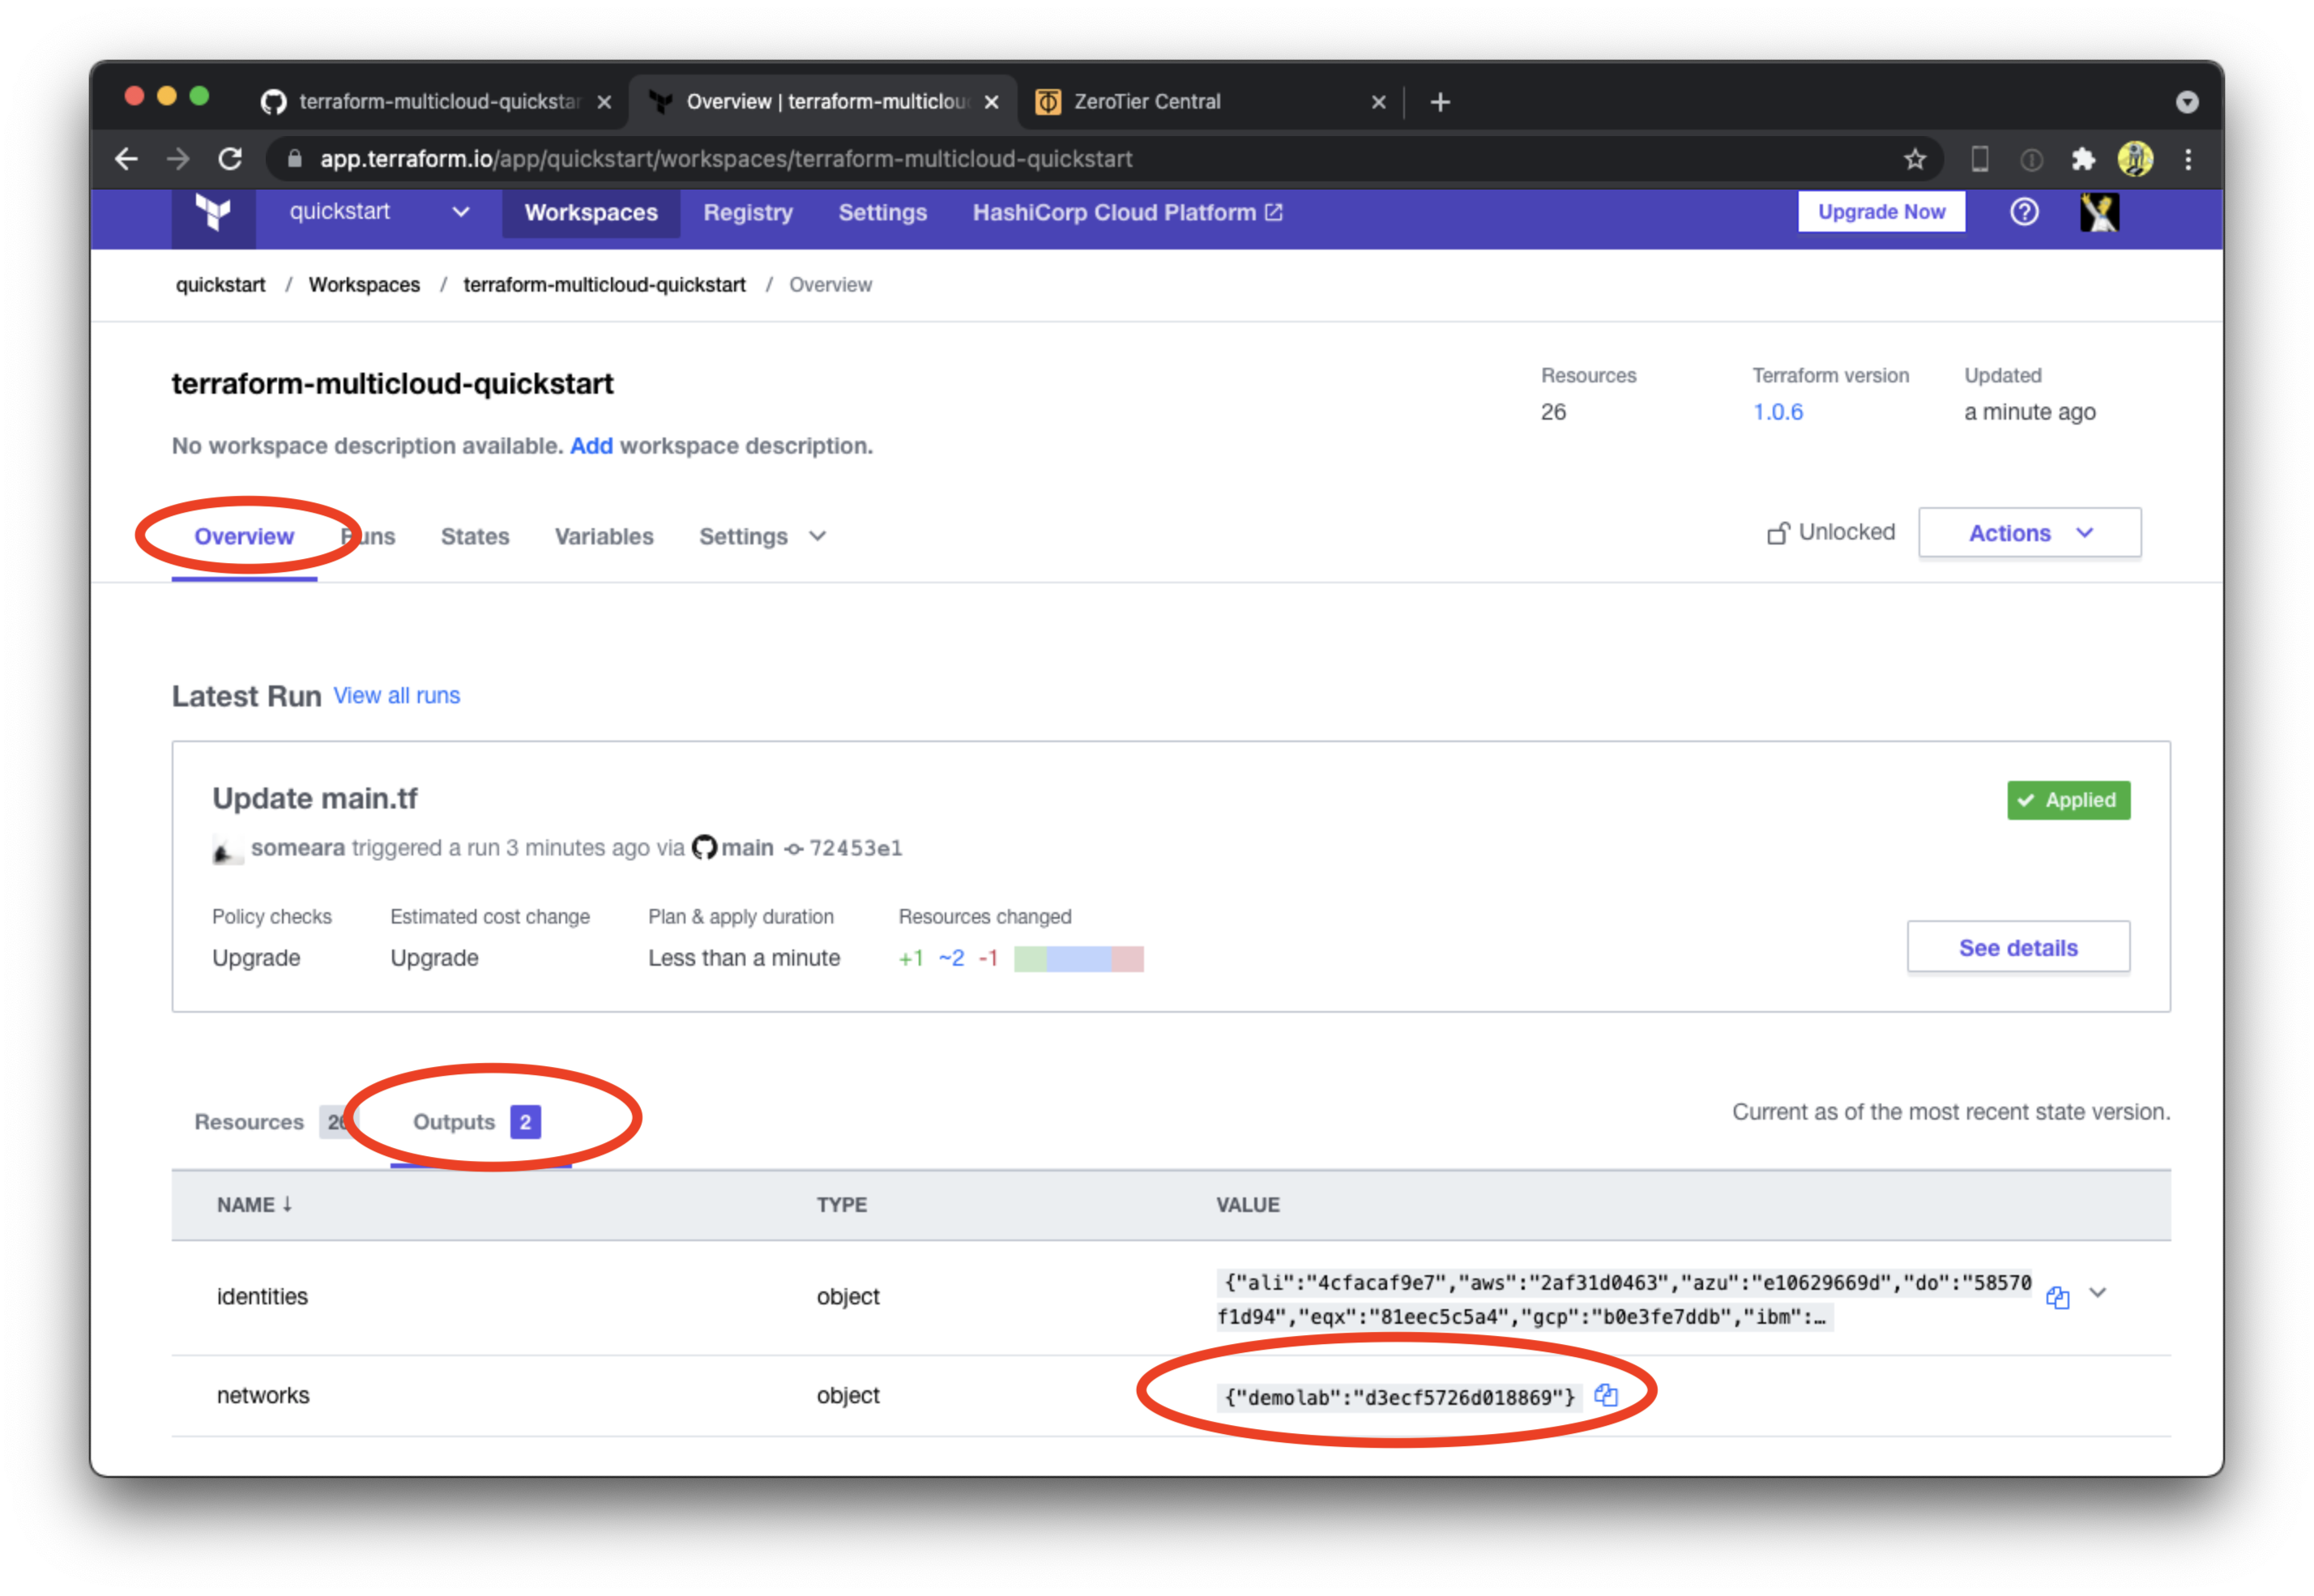Viewport: 2314px width, 1596px height.
Task: Open the Actions dropdown
Action: point(2029,533)
